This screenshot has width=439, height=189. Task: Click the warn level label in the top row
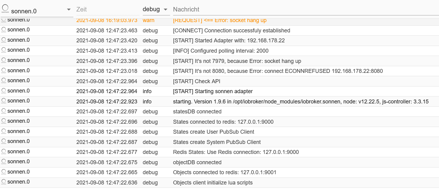(149, 21)
